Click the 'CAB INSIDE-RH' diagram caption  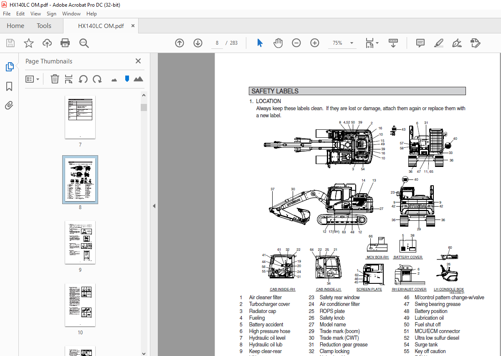pos(282,289)
